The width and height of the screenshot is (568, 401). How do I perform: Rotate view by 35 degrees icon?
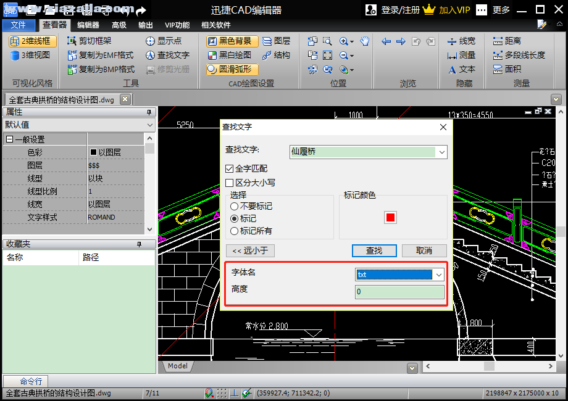coord(312,69)
